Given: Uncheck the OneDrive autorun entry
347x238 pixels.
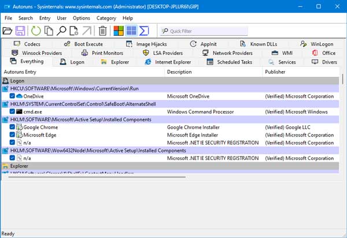Looking at the screenshot, I should pos(12,96).
